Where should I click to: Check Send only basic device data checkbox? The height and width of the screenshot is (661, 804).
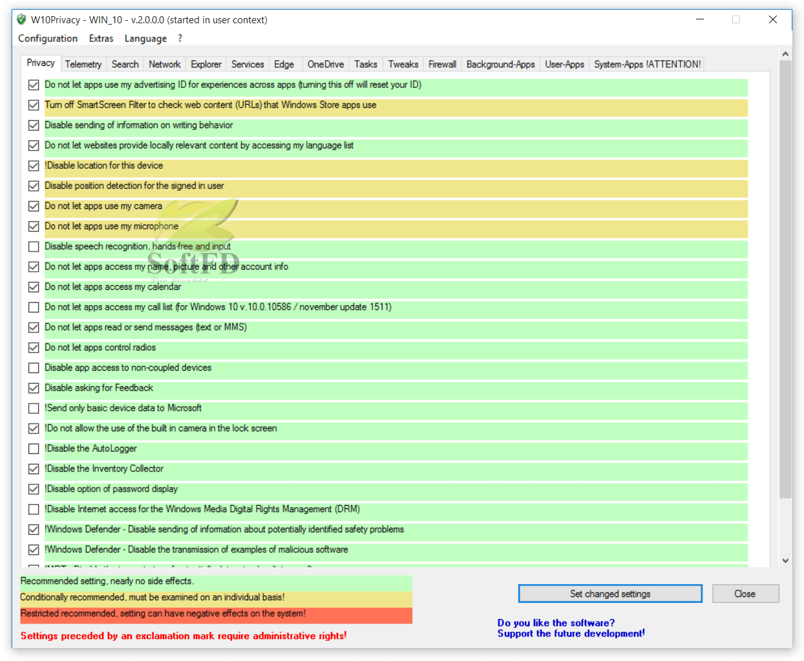click(x=34, y=408)
